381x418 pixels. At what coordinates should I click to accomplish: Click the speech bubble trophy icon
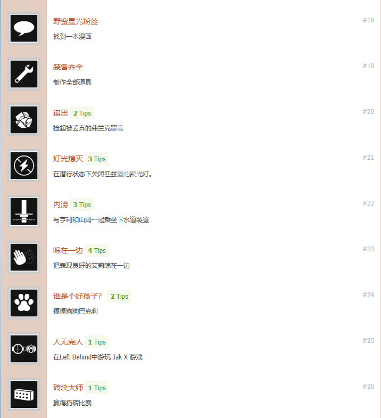point(24,28)
